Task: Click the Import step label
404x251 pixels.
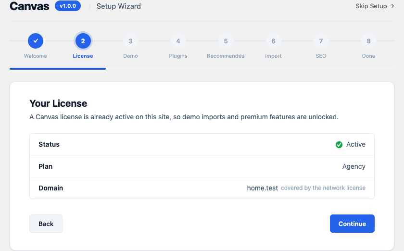Action: pyautogui.click(x=273, y=56)
